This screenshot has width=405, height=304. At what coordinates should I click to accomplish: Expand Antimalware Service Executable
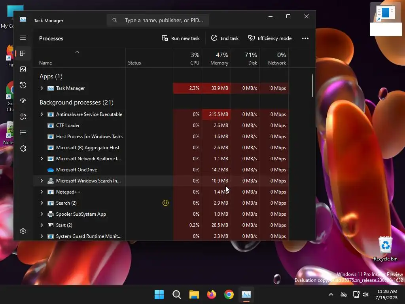pos(42,114)
